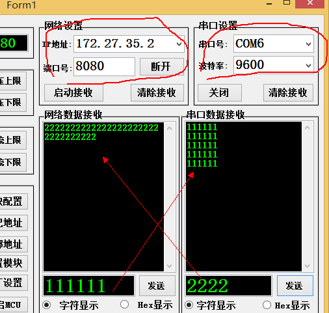Click the 2222222222 text in the network receive area

[70, 137]
